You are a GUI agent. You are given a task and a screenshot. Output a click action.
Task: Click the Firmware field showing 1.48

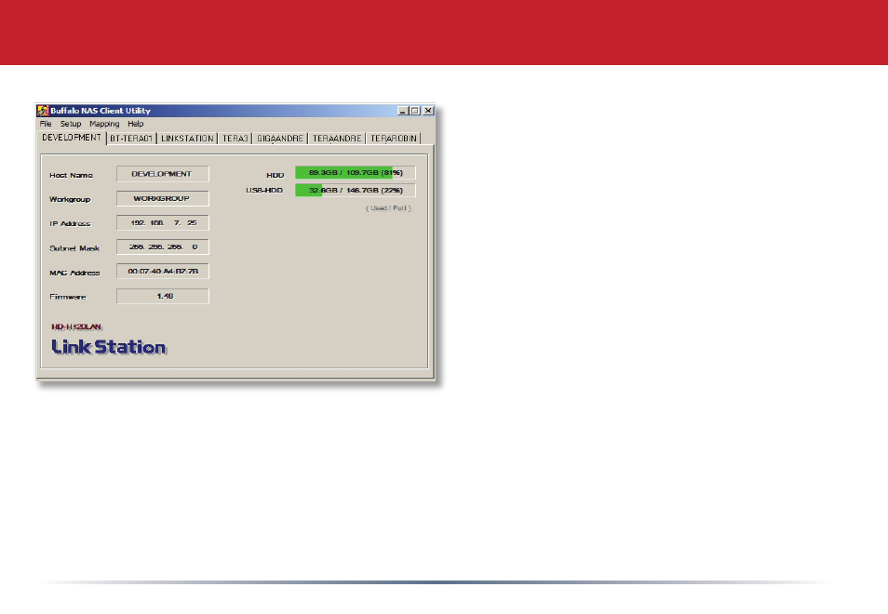click(163, 296)
